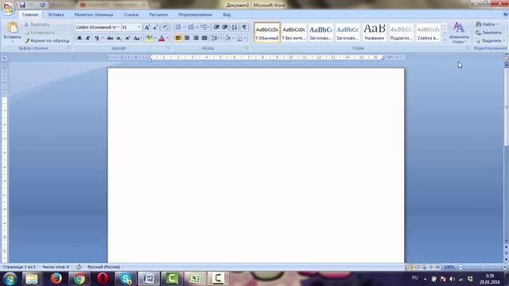Click the bulleted list icon

(178, 27)
